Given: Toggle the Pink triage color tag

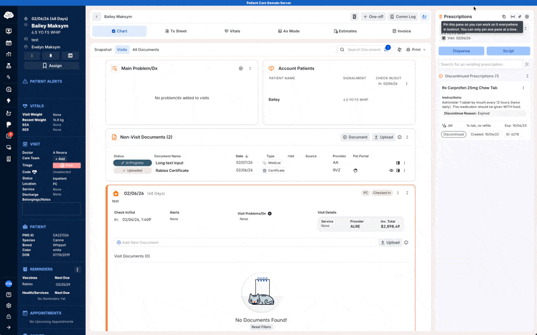Looking at the screenshot, I should tap(66, 165).
